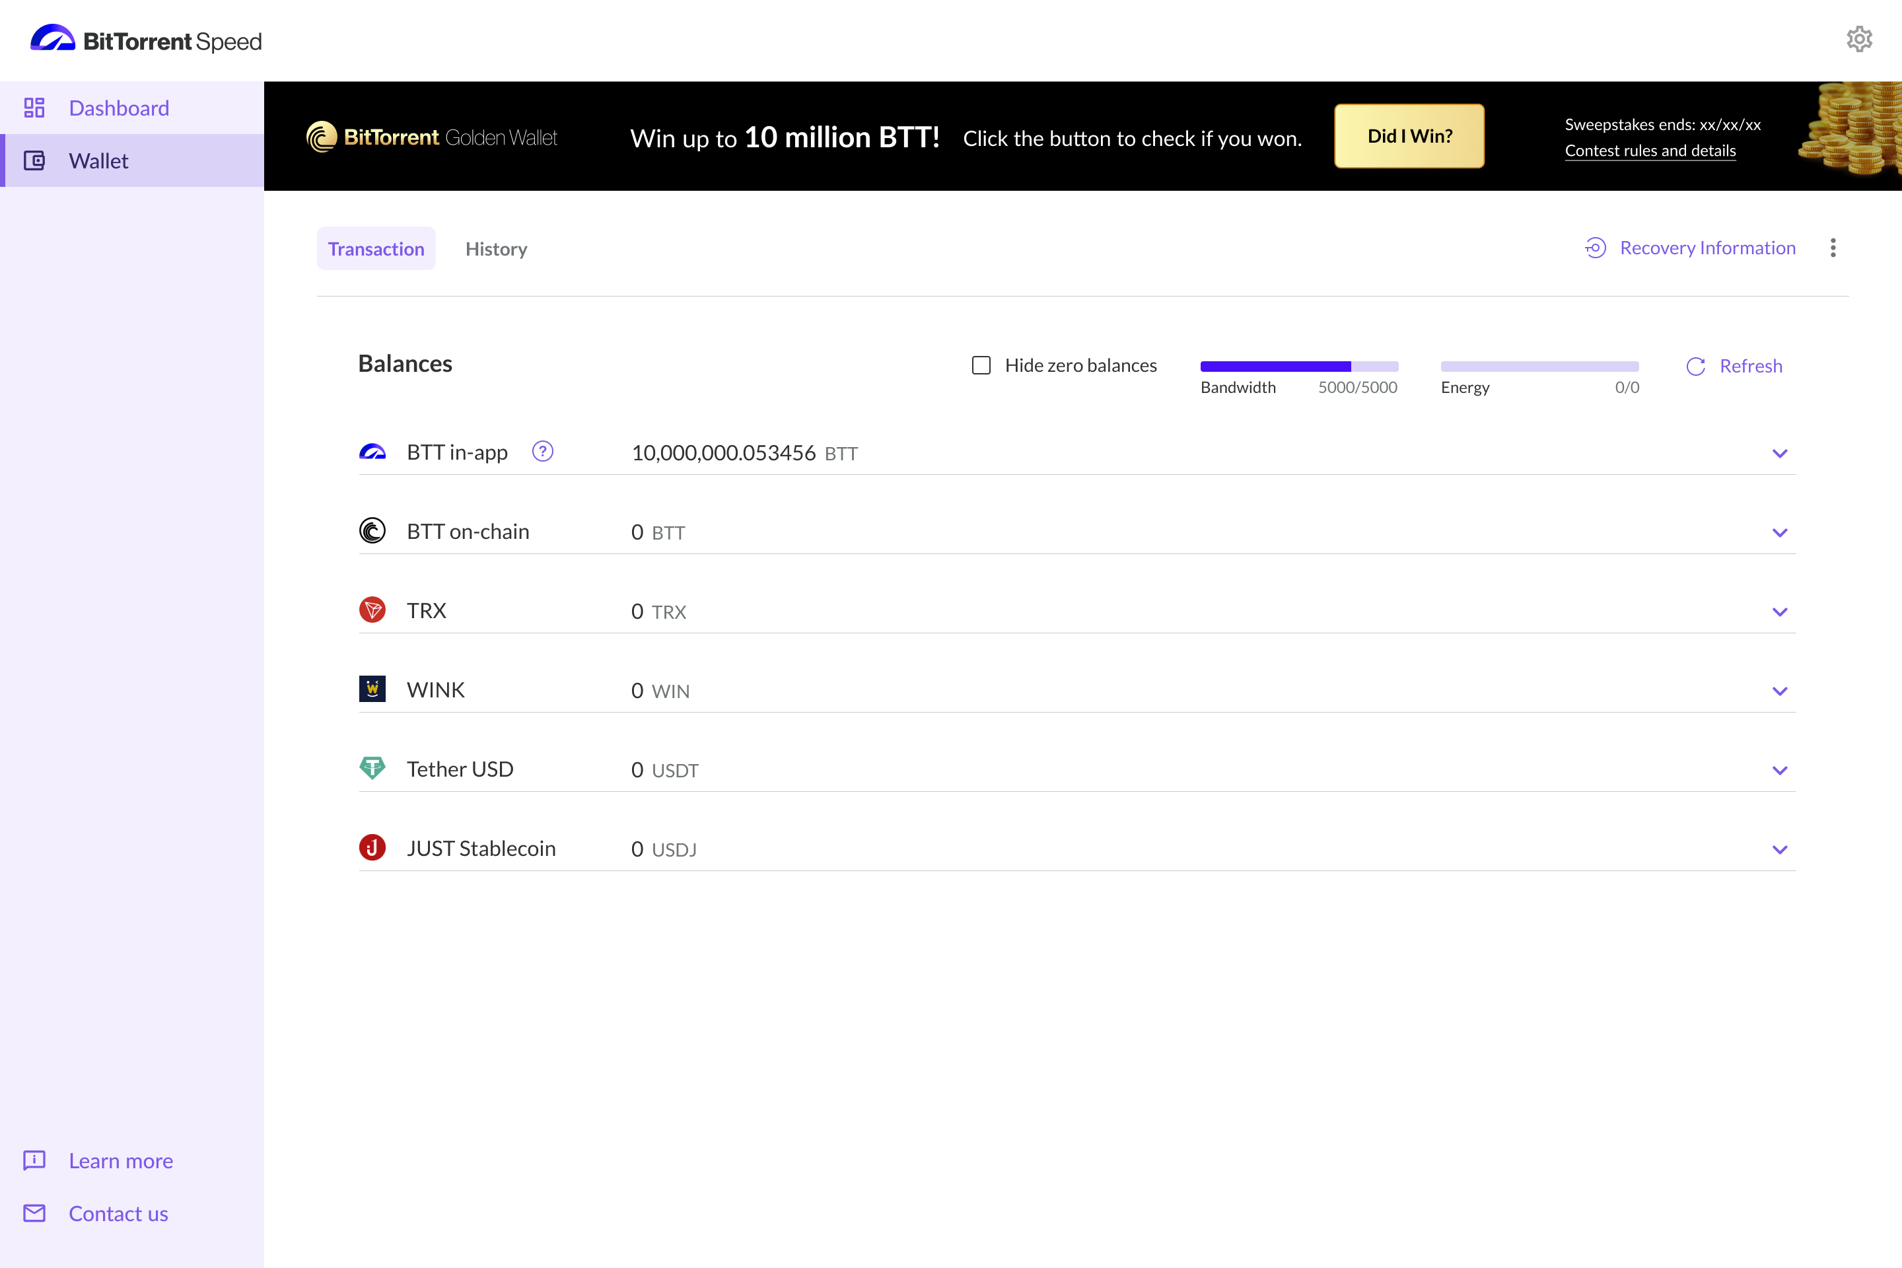Open Contest rules and details
Screen dimensions: 1902x1268
point(1650,151)
